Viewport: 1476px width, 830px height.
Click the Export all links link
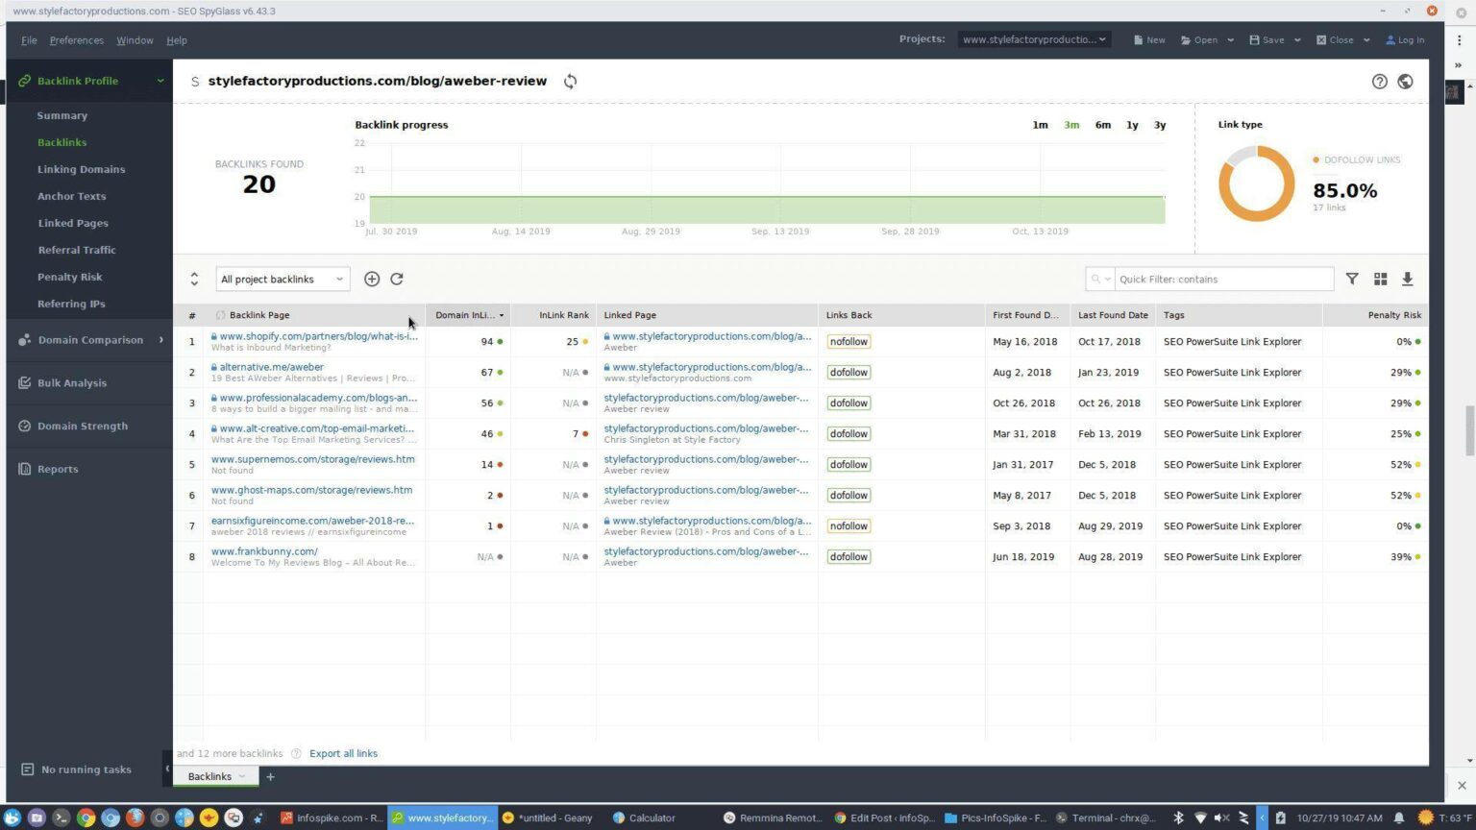[x=343, y=753]
